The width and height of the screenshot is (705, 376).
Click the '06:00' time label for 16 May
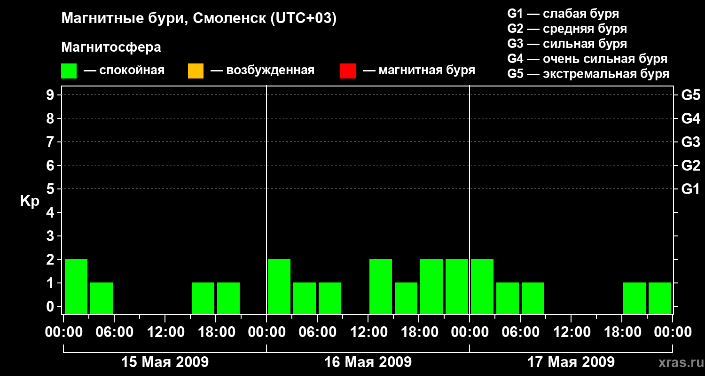pos(317,332)
